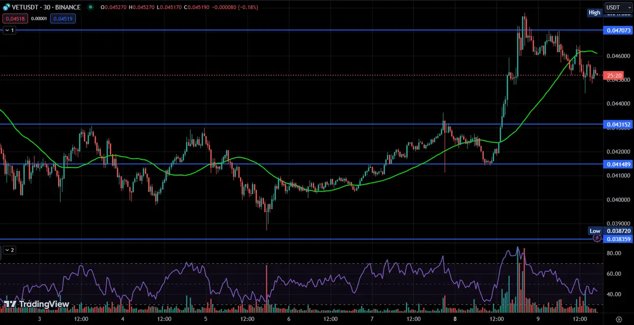Click the VETUSDT · 30 · BINANCE symbol title
Screen dimensions: 634x325
47,7
